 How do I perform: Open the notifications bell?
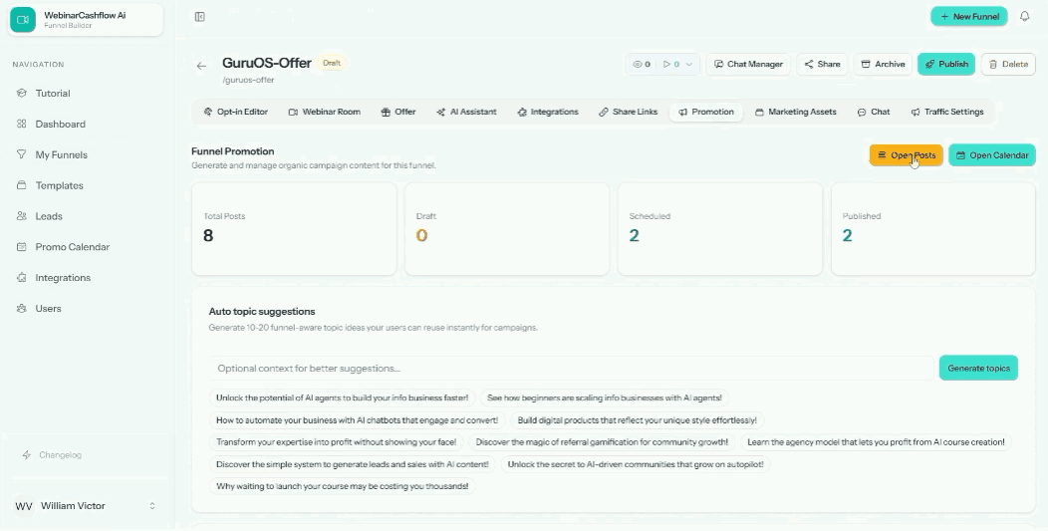(1025, 16)
